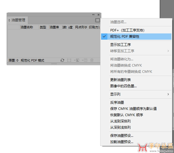Click the 类型 column header
Viewport: 174px width, 153px height.
[x=43, y=27]
